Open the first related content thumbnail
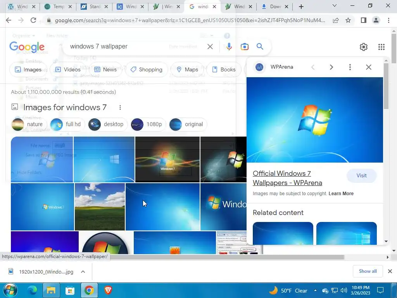397x298 pixels. click(x=283, y=233)
